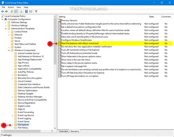
Task: Click the Edge UI folder icon
Action: [x=15, y=109]
